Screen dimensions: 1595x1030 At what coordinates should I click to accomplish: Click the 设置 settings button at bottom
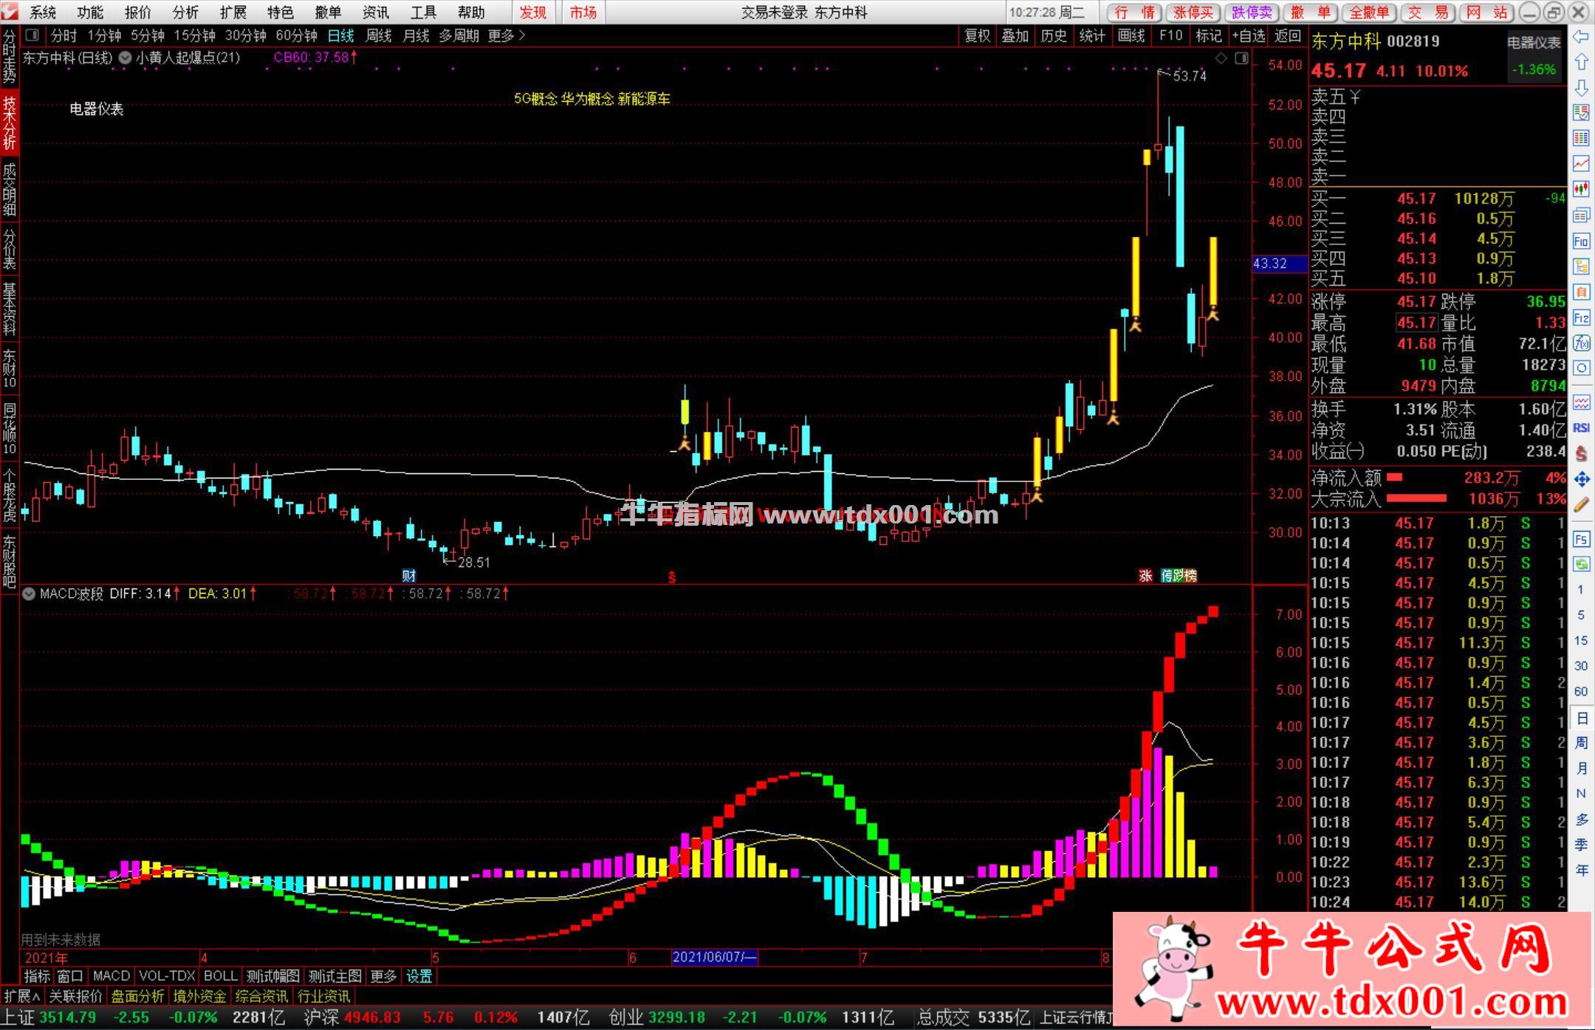tap(419, 976)
